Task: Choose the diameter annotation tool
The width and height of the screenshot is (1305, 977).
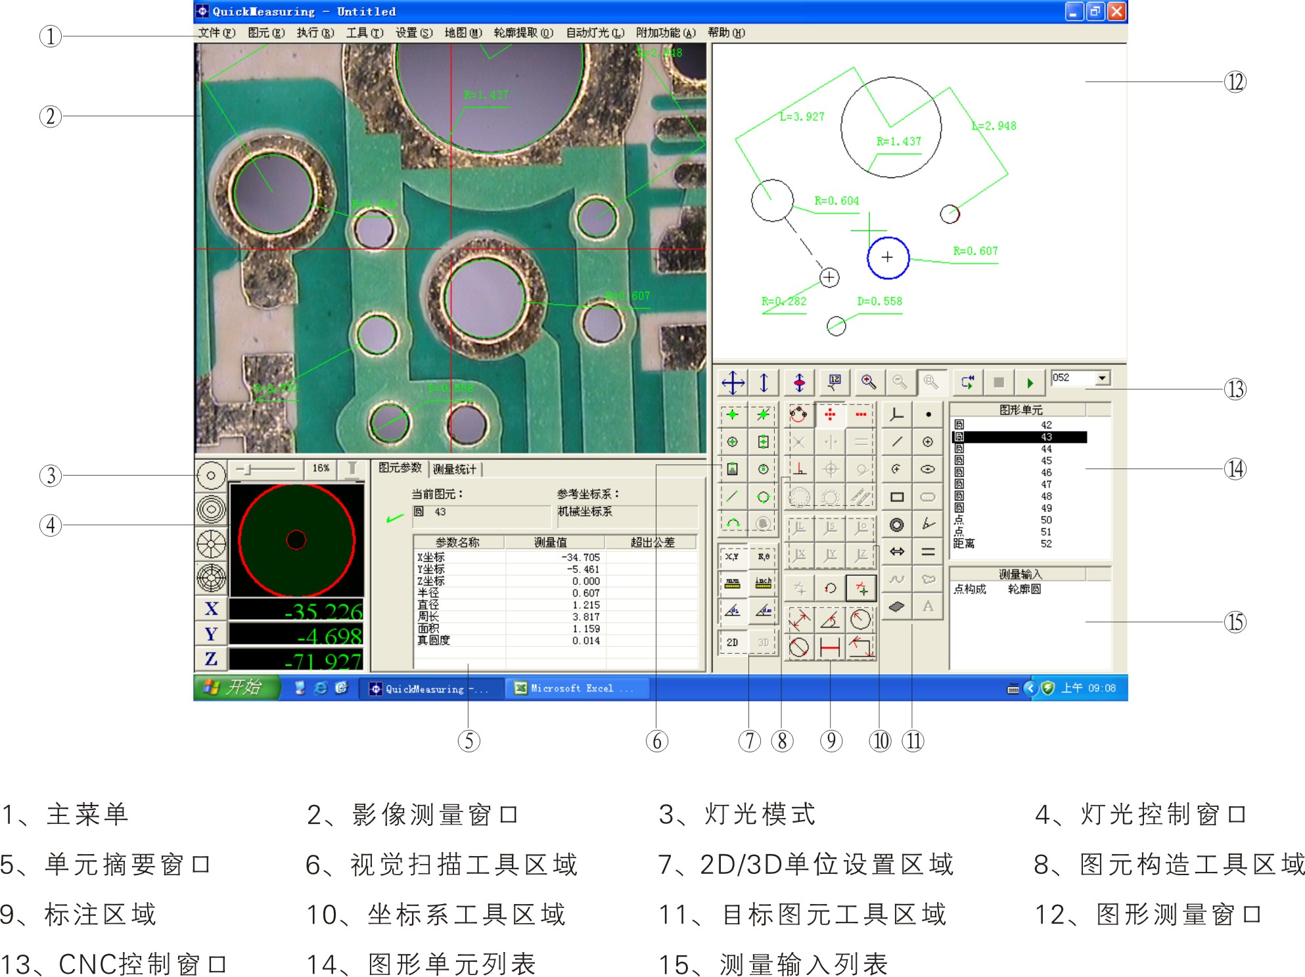Action: pyautogui.click(x=799, y=647)
